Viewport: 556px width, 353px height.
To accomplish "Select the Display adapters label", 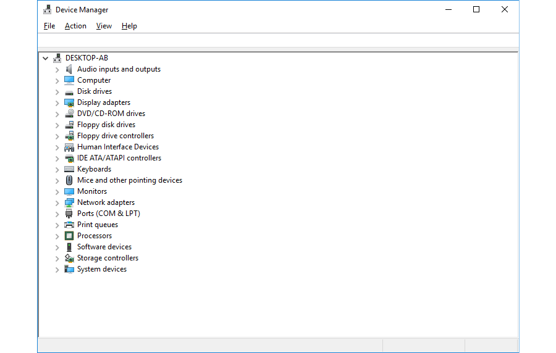I will (x=104, y=102).
